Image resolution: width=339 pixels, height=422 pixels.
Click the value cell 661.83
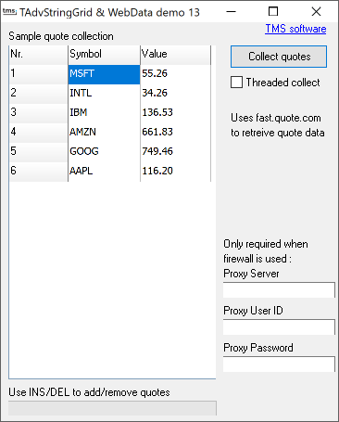coord(175,133)
